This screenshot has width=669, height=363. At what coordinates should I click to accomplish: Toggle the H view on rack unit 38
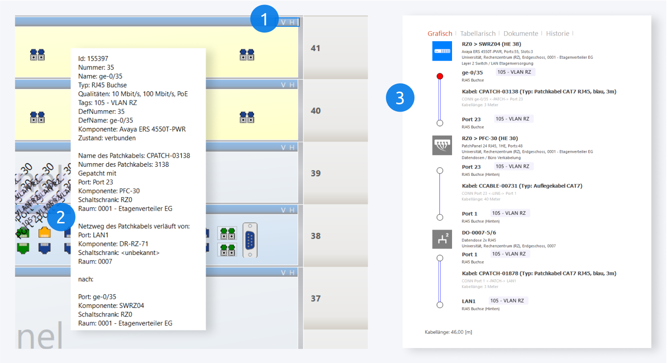(x=292, y=210)
